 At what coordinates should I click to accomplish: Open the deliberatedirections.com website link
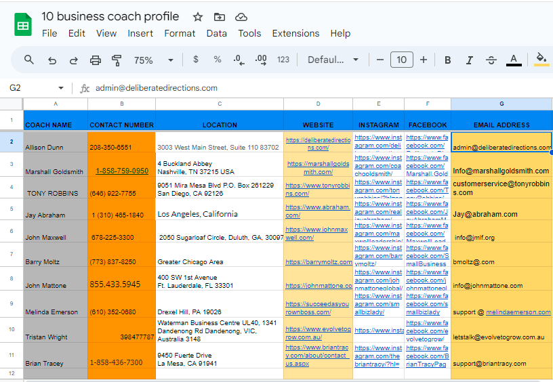point(318,144)
